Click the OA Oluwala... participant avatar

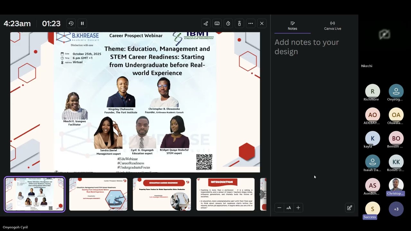tap(396, 115)
